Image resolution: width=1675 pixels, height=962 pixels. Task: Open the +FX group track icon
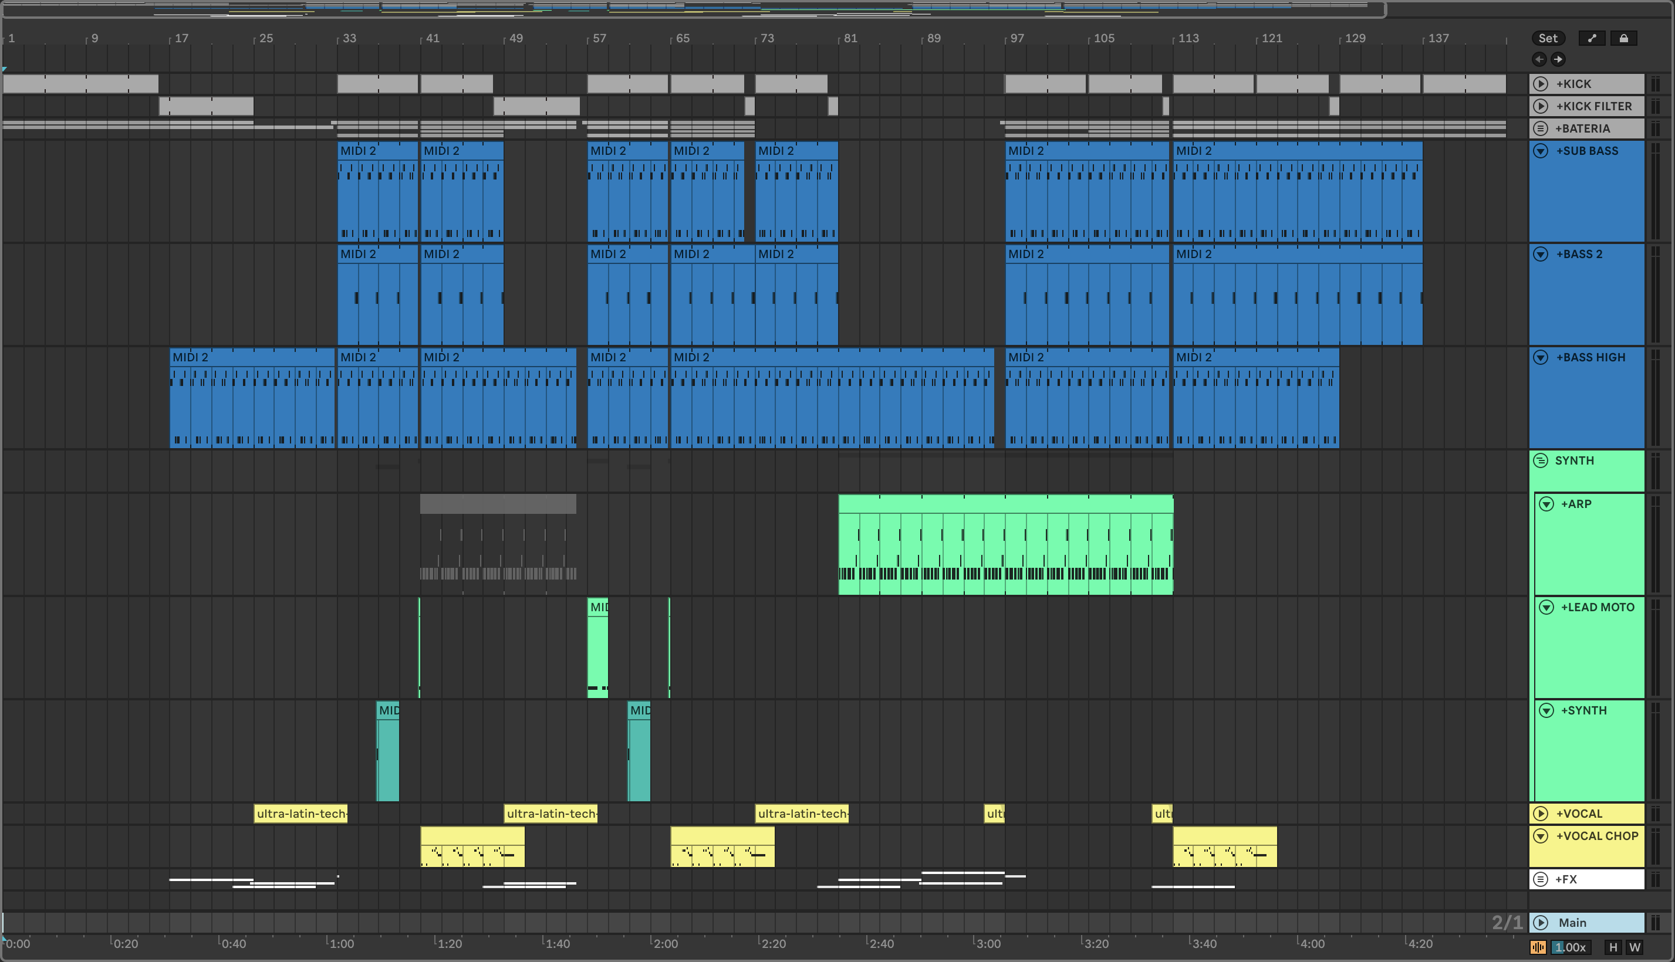coord(1540,879)
